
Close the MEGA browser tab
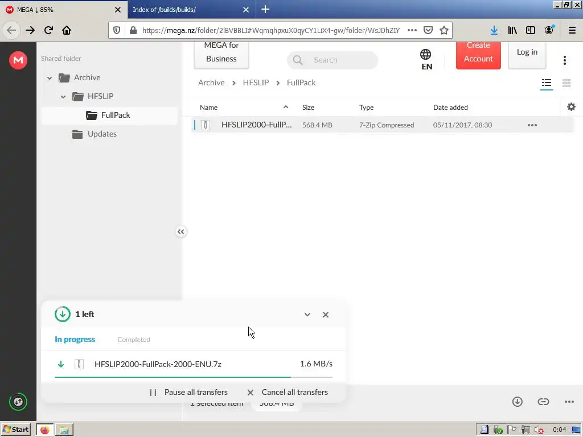(118, 10)
